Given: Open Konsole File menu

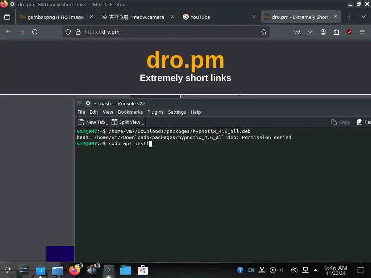Looking at the screenshot, I should 81,112.
